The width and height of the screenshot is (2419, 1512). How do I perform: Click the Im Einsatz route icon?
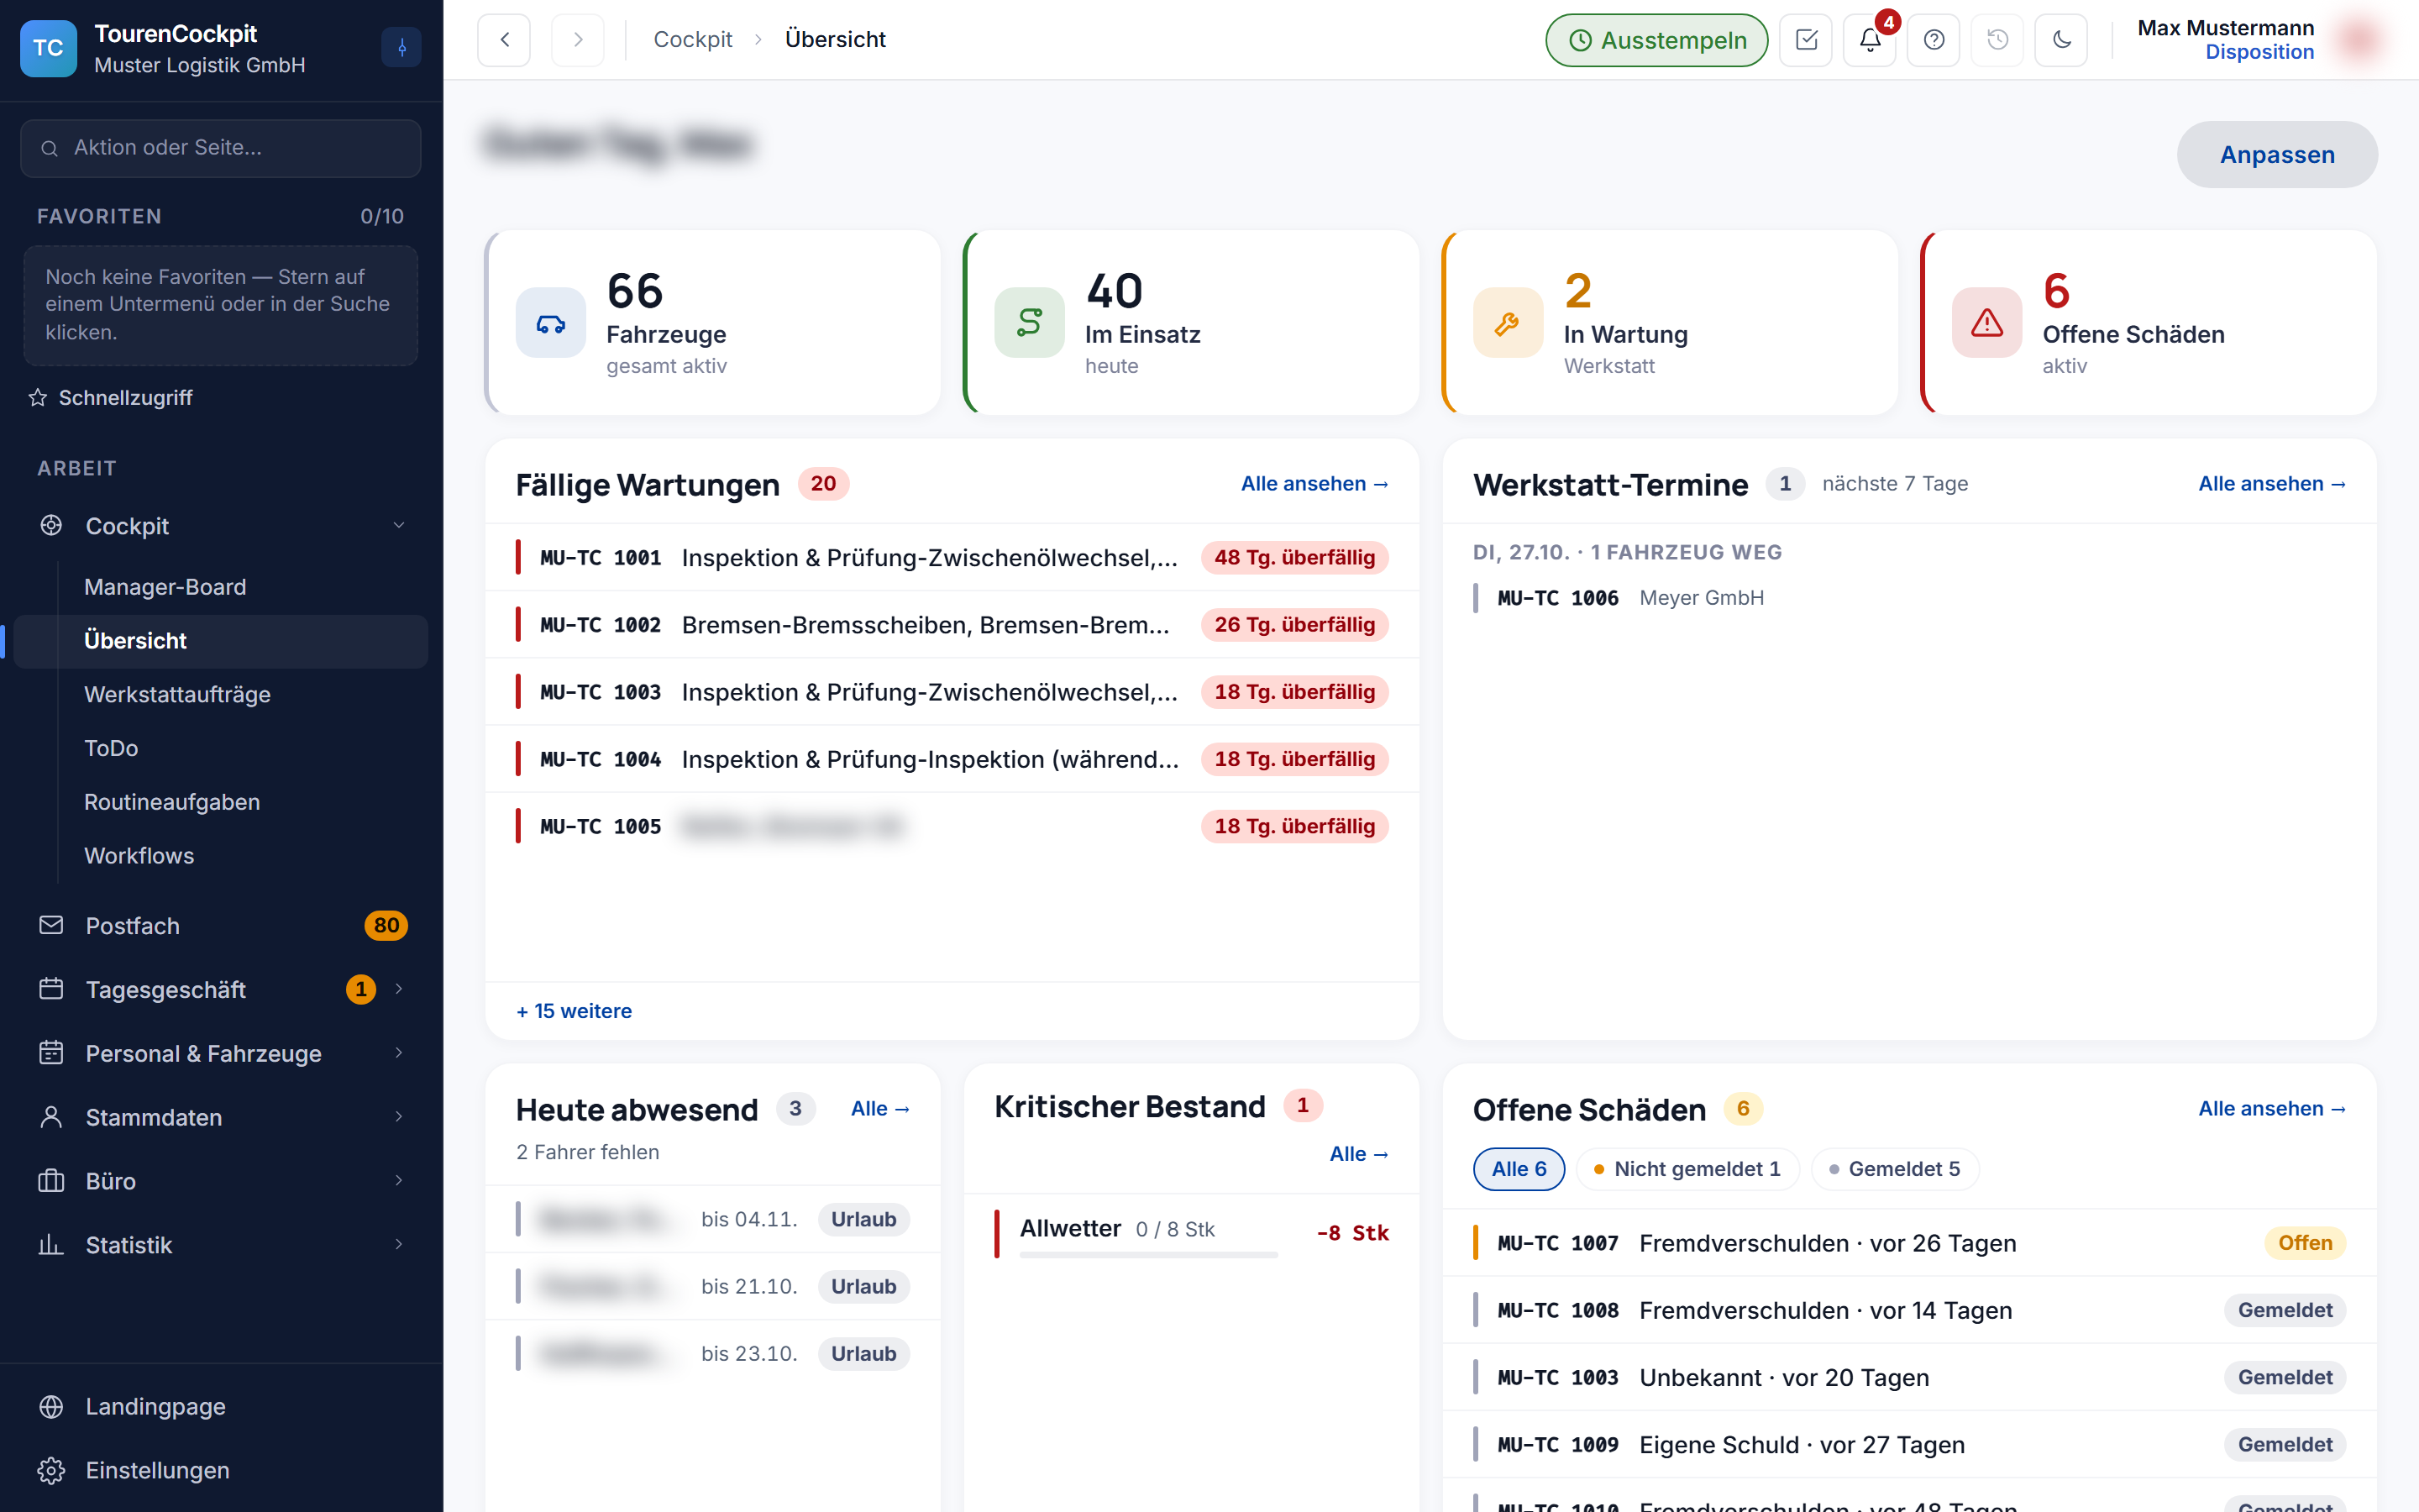1030,323
